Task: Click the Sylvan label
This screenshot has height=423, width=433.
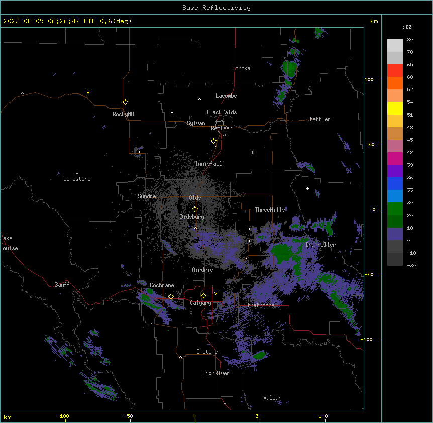Action: coord(196,123)
